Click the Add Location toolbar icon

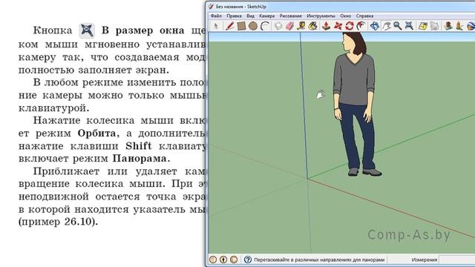click(x=448, y=26)
